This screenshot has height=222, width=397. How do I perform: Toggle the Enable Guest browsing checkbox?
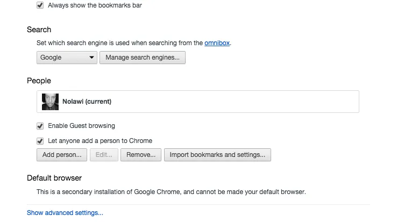[x=40, y=126]
